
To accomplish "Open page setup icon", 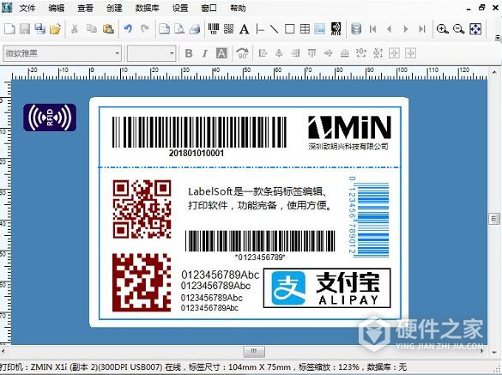I will click(164, 29).
